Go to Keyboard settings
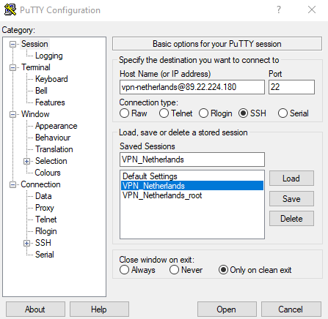The width and height of the screenshot is (328, 319). tap(51, 79)
